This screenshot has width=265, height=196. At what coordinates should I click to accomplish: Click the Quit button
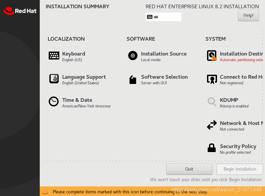(x=189, y=169)
